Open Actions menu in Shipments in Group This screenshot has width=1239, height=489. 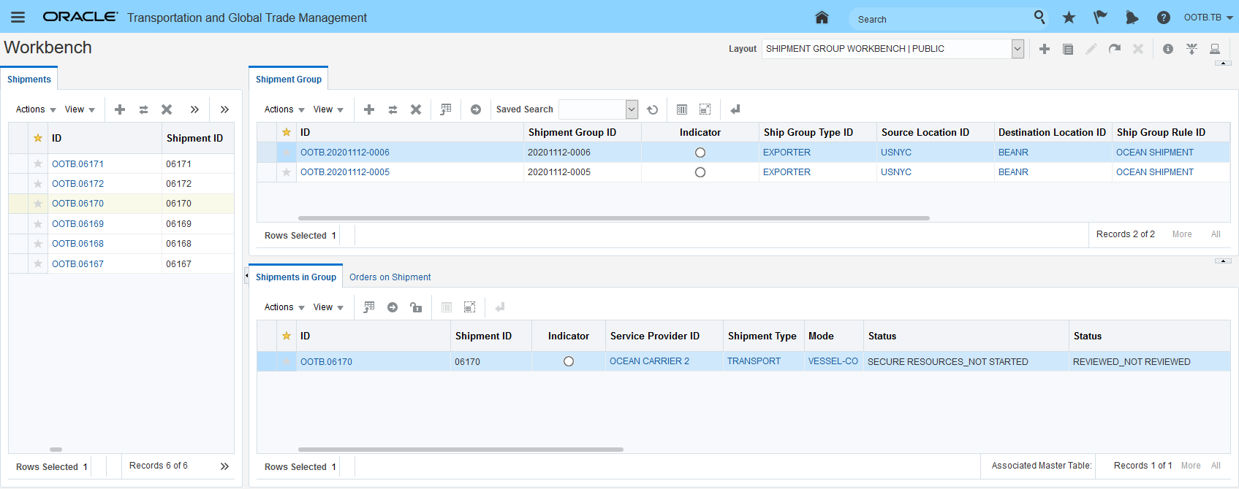284,307
